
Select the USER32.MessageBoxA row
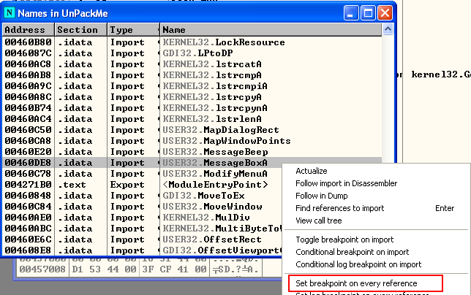tap(192, 163)
